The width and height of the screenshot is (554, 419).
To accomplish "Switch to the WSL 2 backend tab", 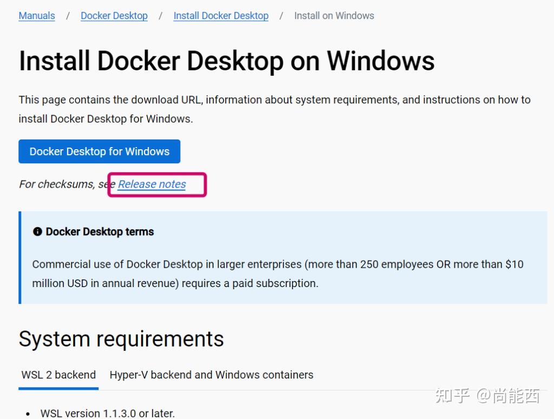I will point(58,375).
